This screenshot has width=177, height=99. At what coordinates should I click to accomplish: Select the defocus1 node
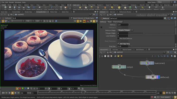153,77
